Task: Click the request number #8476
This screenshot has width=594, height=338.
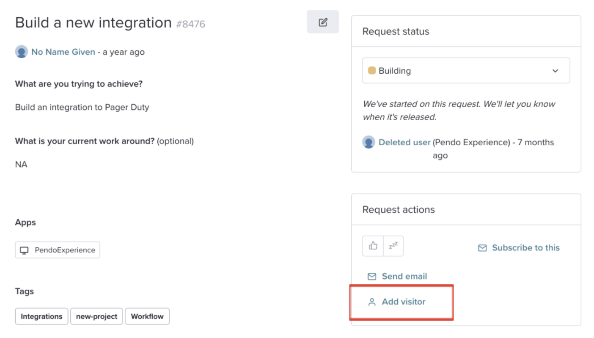Action: pos(191,24)
